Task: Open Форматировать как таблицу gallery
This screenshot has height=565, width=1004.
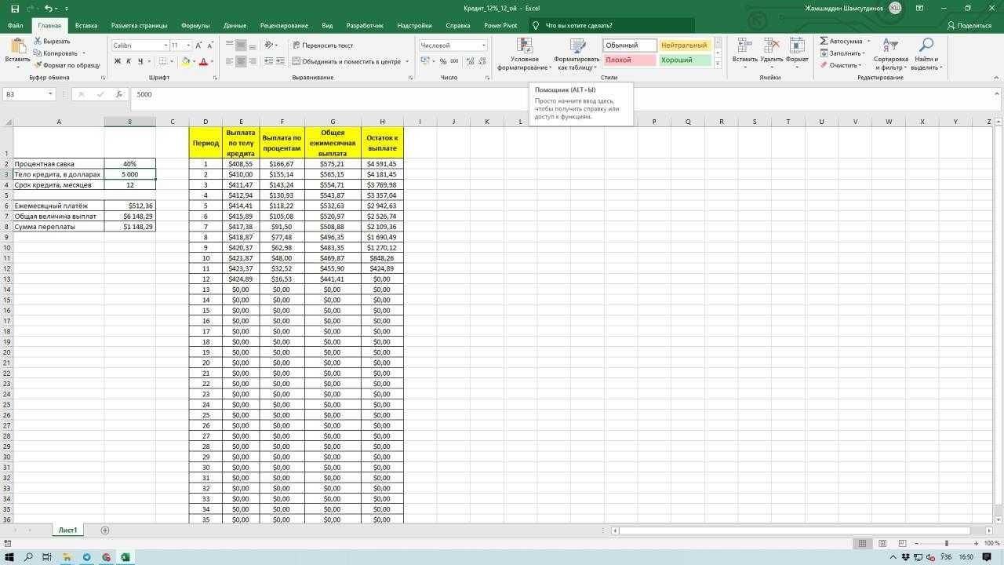Action: pos(577,53)
